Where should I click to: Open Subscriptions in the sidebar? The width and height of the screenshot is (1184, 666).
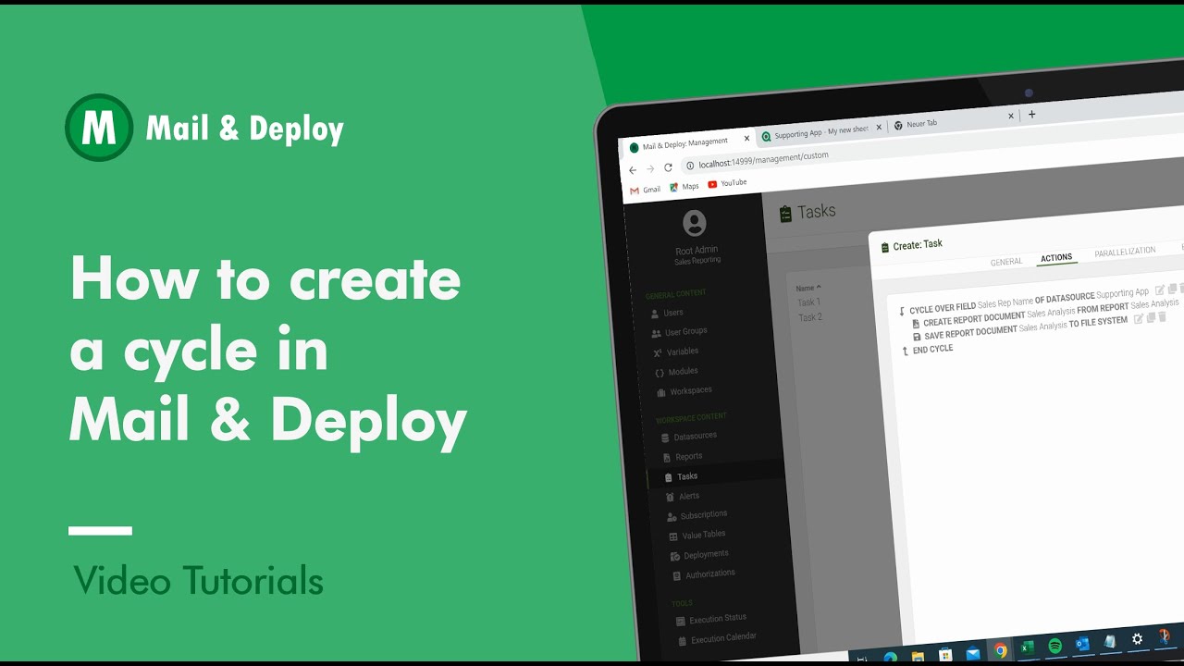(697, 515)
